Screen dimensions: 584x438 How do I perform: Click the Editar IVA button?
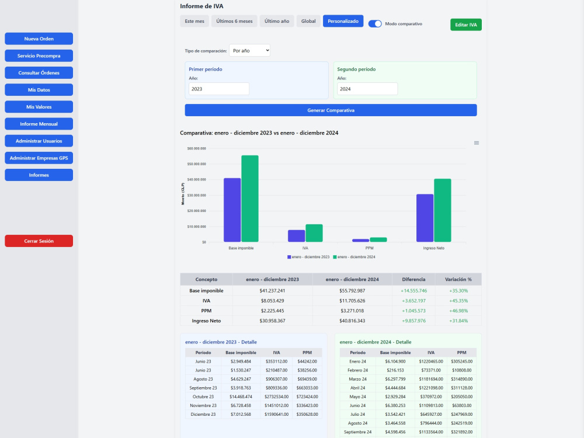(466, 25)
